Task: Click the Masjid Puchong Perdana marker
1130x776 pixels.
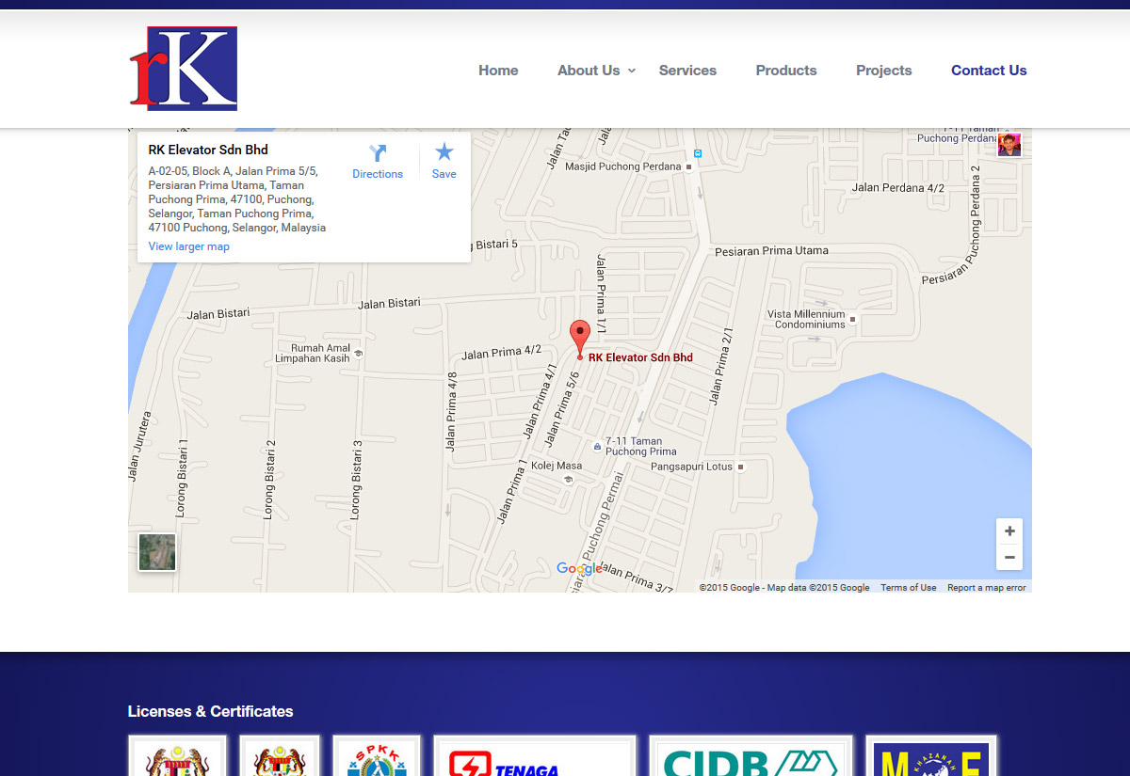Action: 689,167
